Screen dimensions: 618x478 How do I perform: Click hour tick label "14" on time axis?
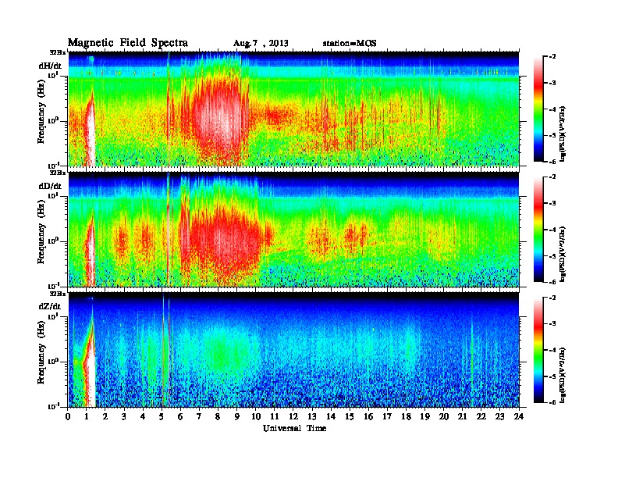[x=331, y=416]
